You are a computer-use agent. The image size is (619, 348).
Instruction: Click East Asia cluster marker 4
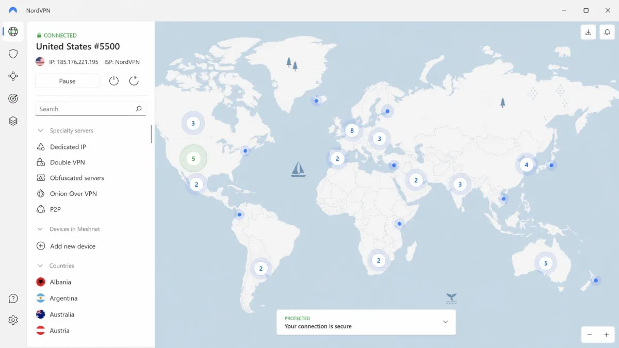pyautogui.click(x=526, y=165)
